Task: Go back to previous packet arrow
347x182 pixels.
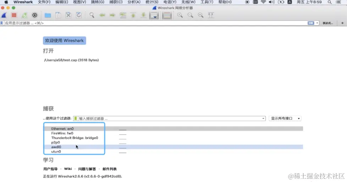Action: coord(102,15)
